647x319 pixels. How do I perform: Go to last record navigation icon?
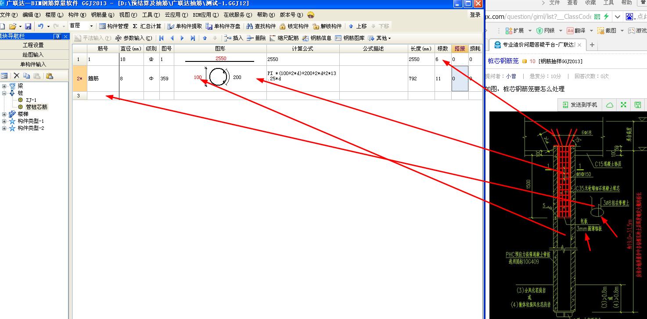(193, 38)
